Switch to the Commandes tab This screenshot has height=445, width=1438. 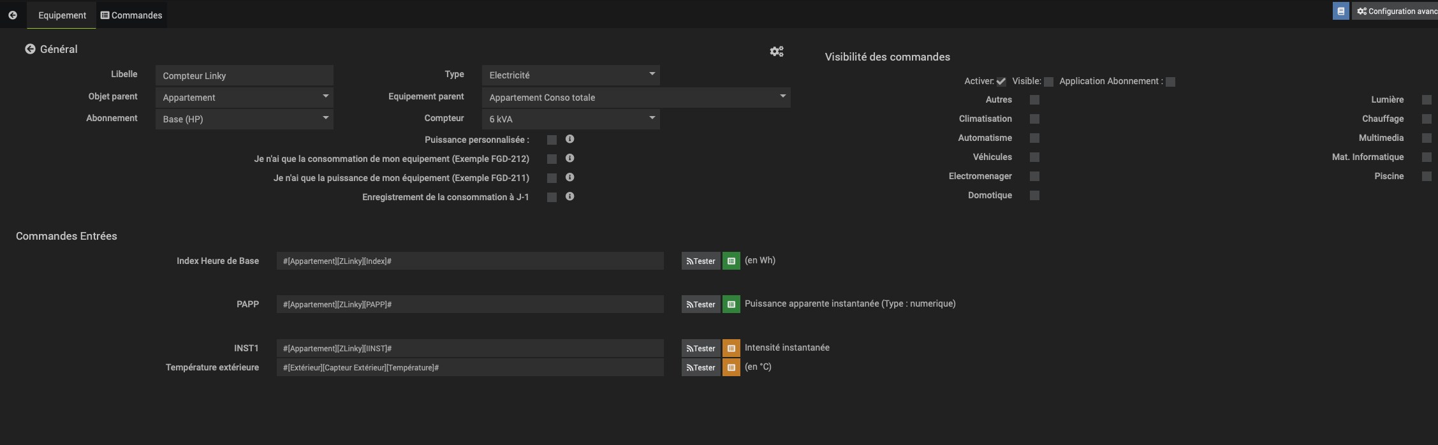click(x=131, y=15)
